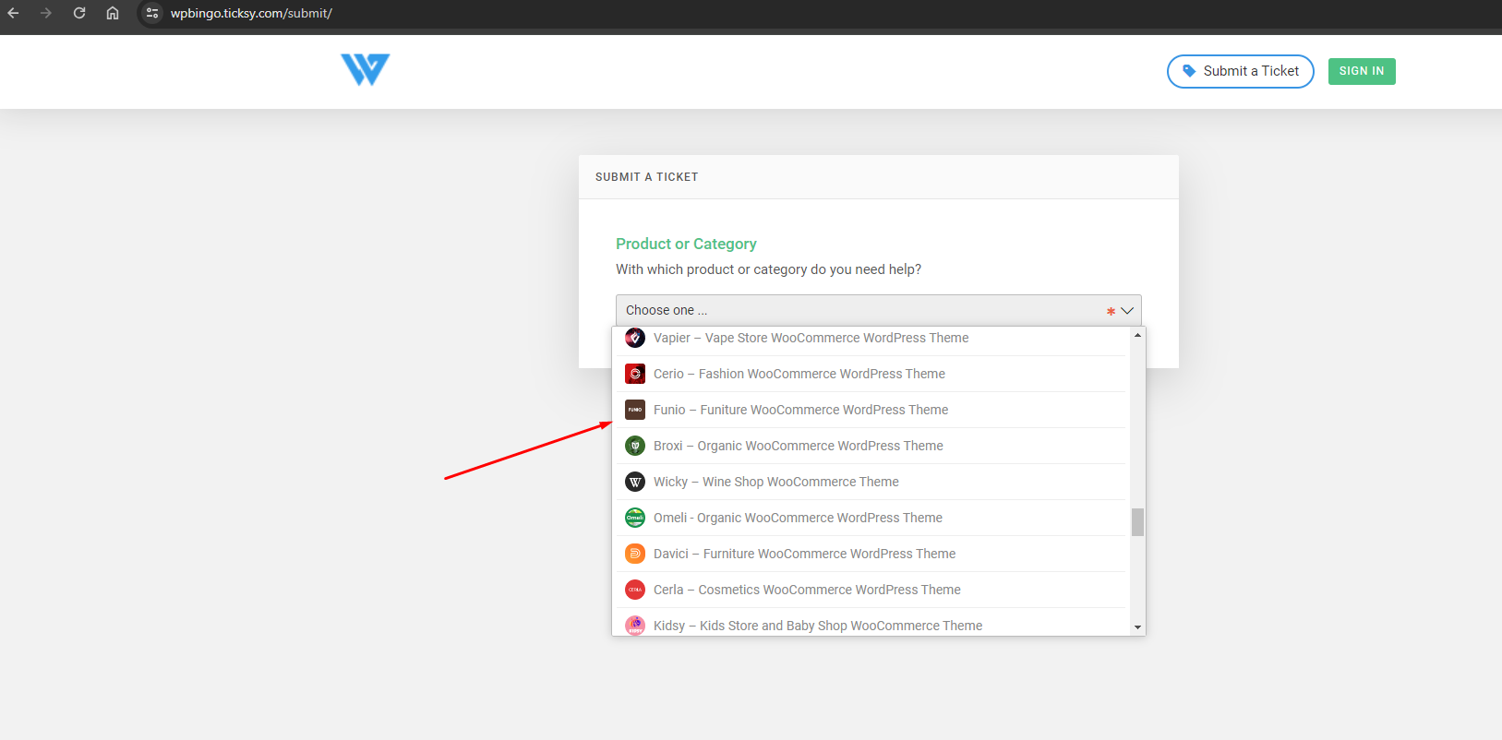Select Cerio – Fashion WooCommerce theme

(869, 374)
